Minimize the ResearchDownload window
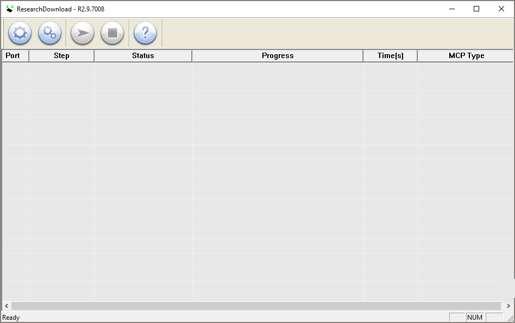The width and height of the screenshot is (515, 323). tap(451, 9)
